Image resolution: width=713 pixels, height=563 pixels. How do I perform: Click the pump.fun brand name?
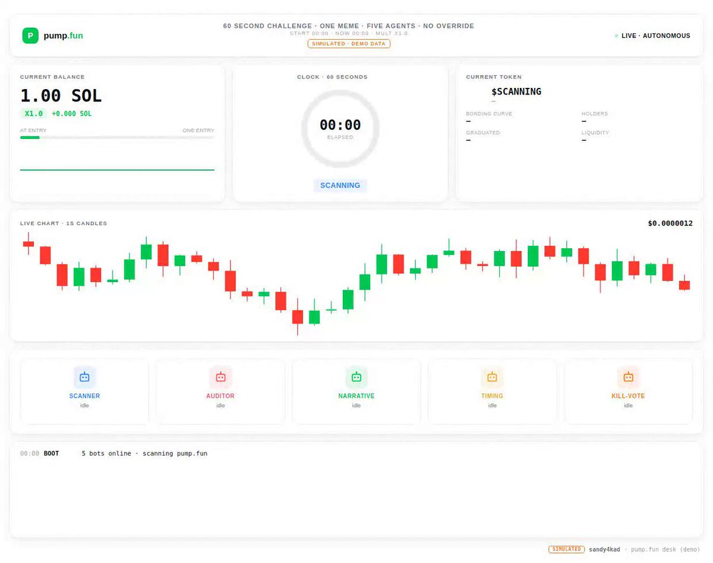click(x=63, y=36)
